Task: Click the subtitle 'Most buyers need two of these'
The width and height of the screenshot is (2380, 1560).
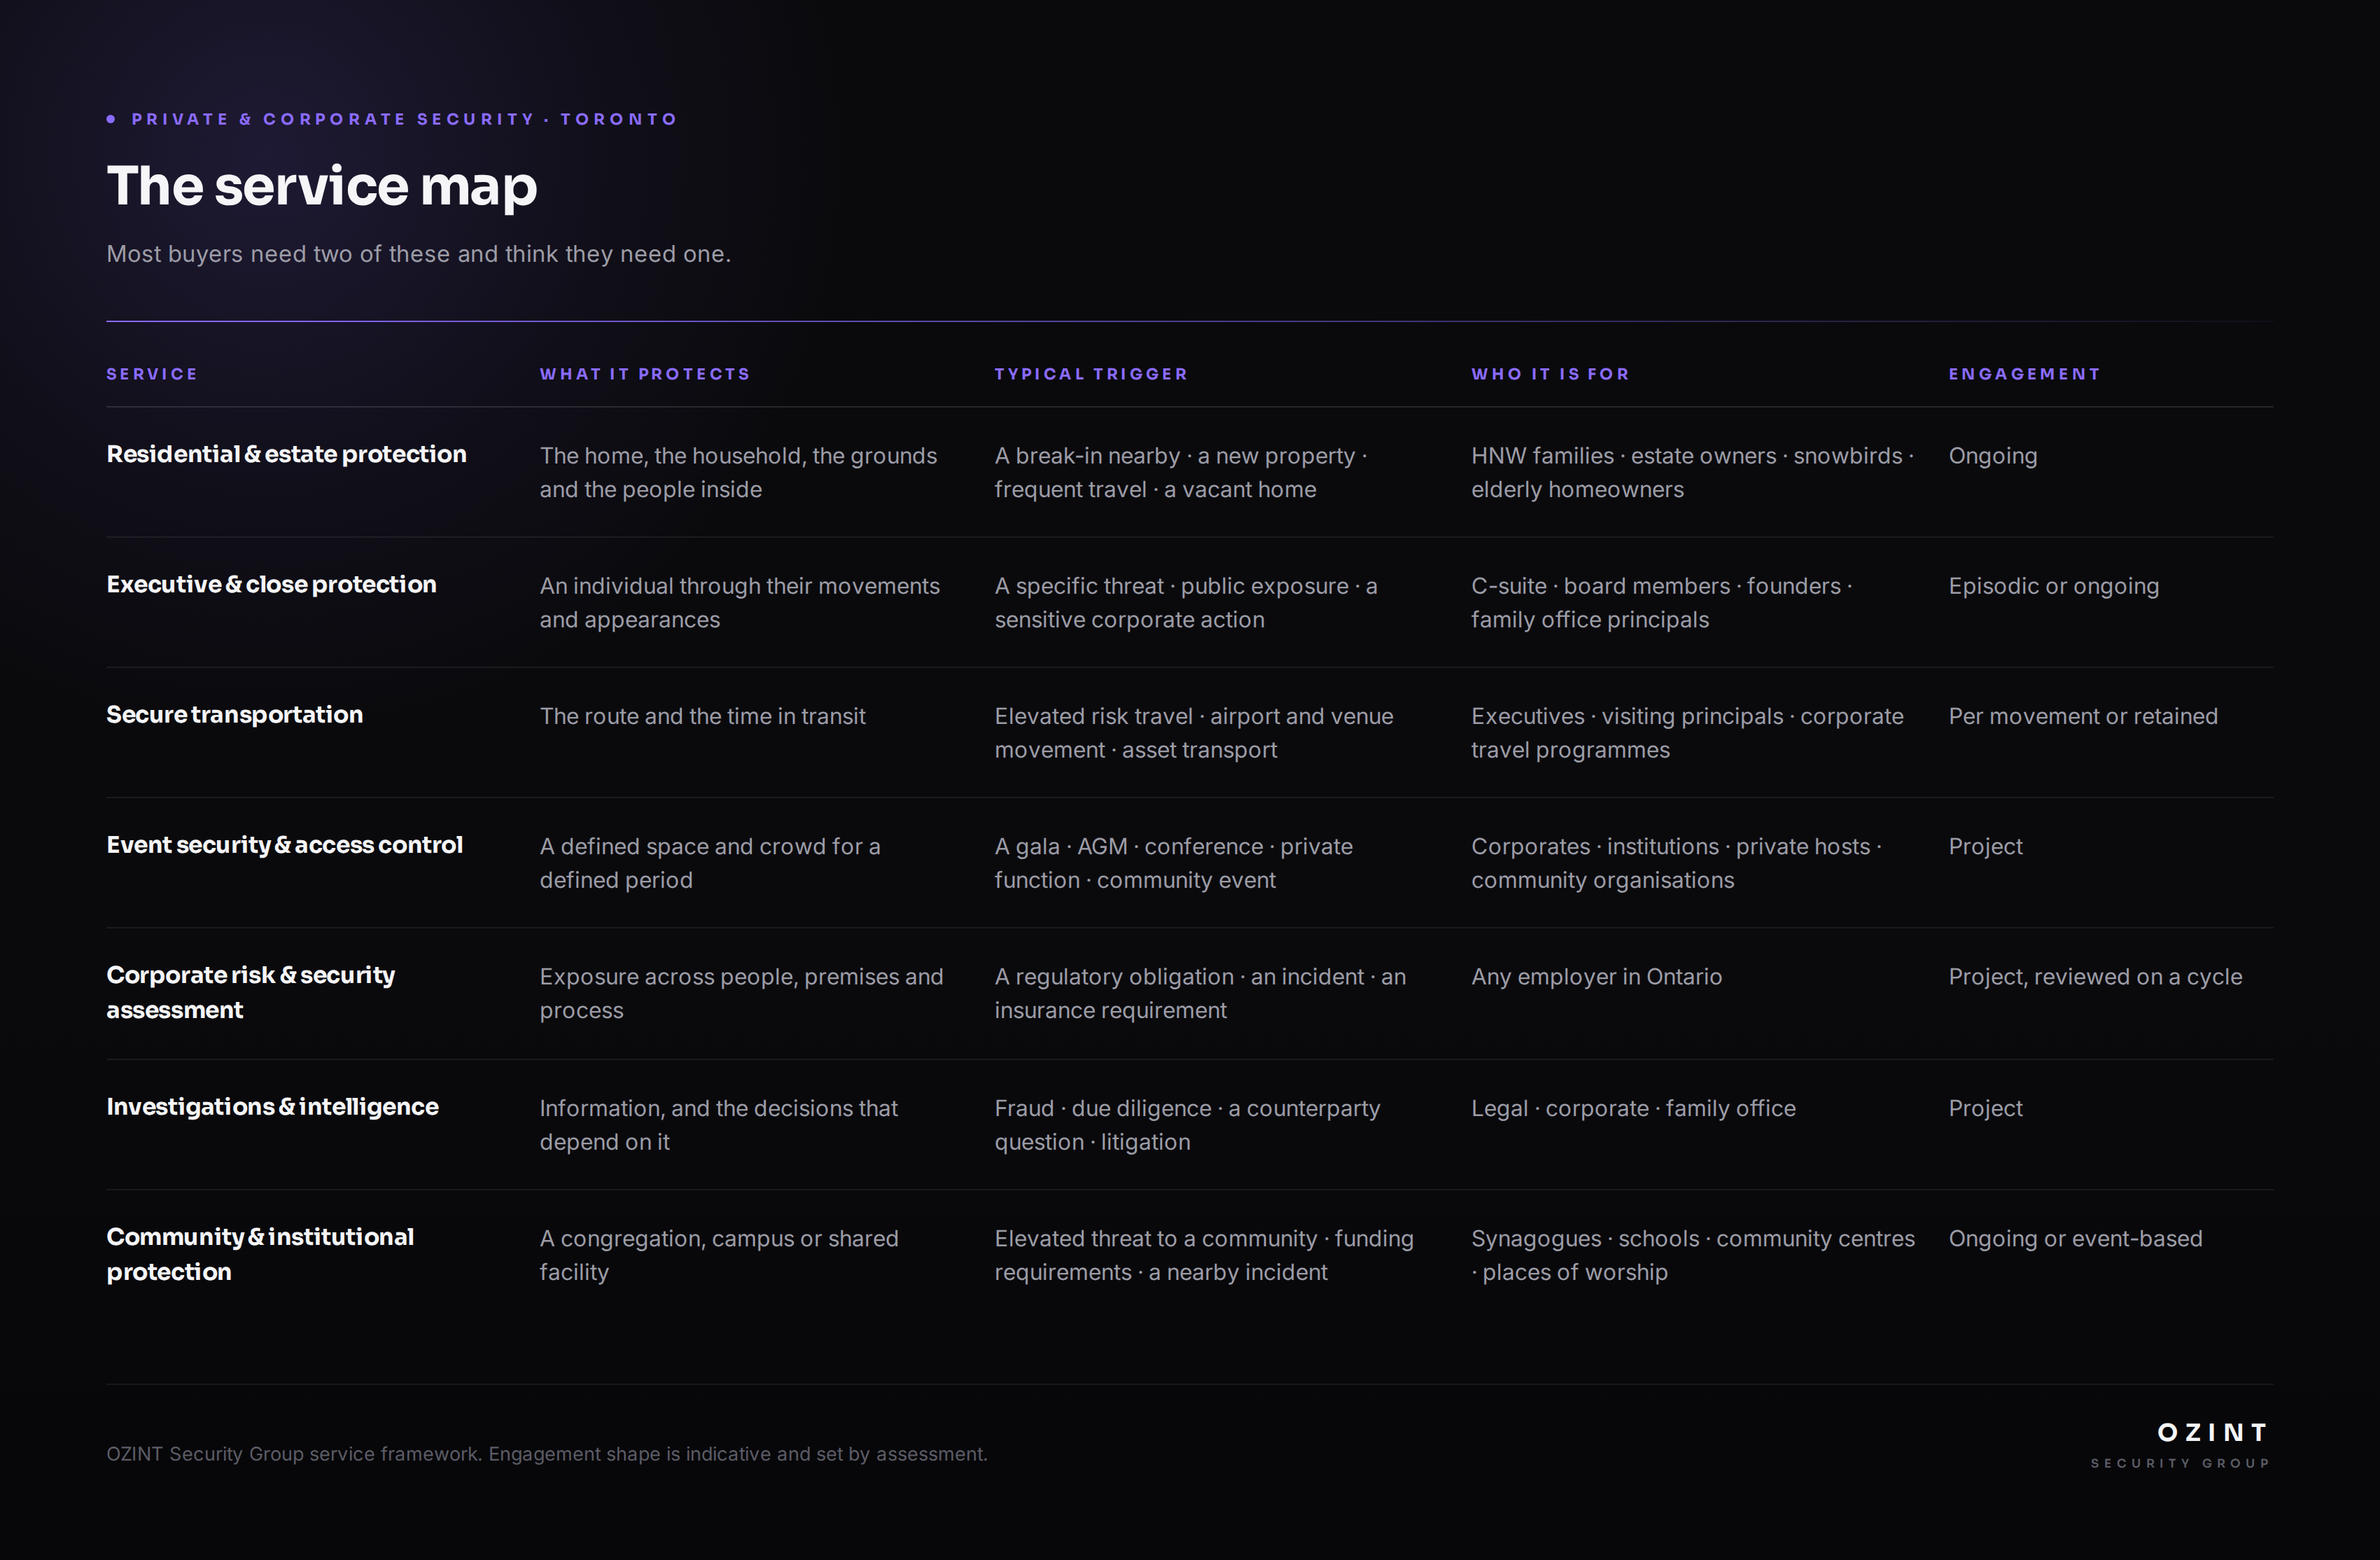Action: coord(418,254)
